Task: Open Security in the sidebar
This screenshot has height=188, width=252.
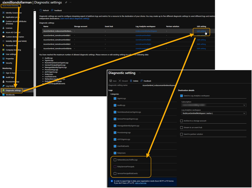Action: click(7, 63)
